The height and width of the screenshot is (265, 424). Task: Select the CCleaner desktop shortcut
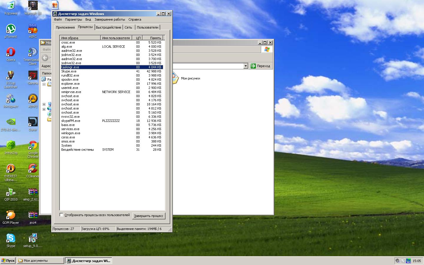(x=33, y=169)
